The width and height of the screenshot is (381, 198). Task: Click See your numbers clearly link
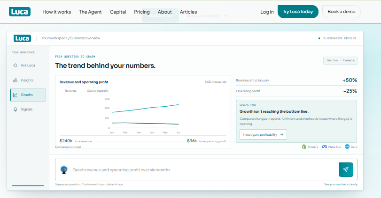click(341, 184)
